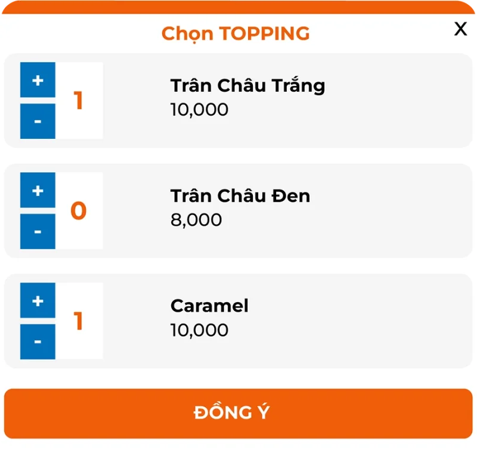Click the 8,000 price under Trân Châu Đen
This screenshot has width=477, height=450.
(x=196, y=220)
